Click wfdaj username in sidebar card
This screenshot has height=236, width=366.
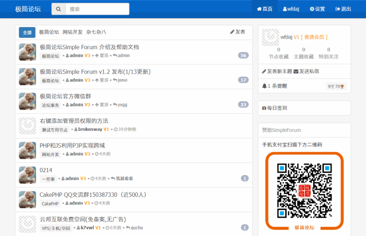pyautogui.click(x=286, y=37)
